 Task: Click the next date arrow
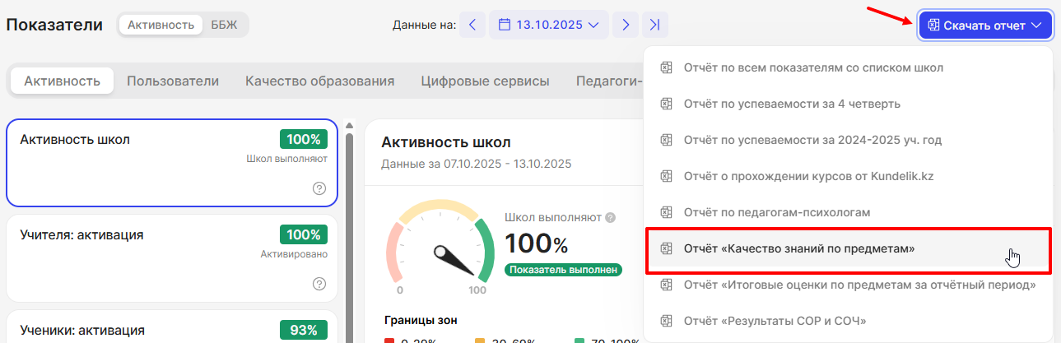tap(626, 25)
